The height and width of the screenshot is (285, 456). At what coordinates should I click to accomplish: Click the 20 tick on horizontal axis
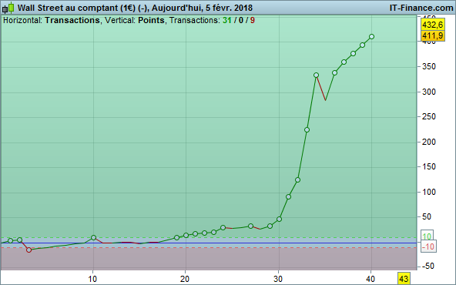tap(185, 279)
